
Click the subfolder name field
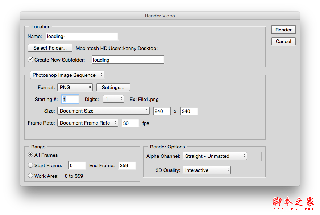(128, 60)
